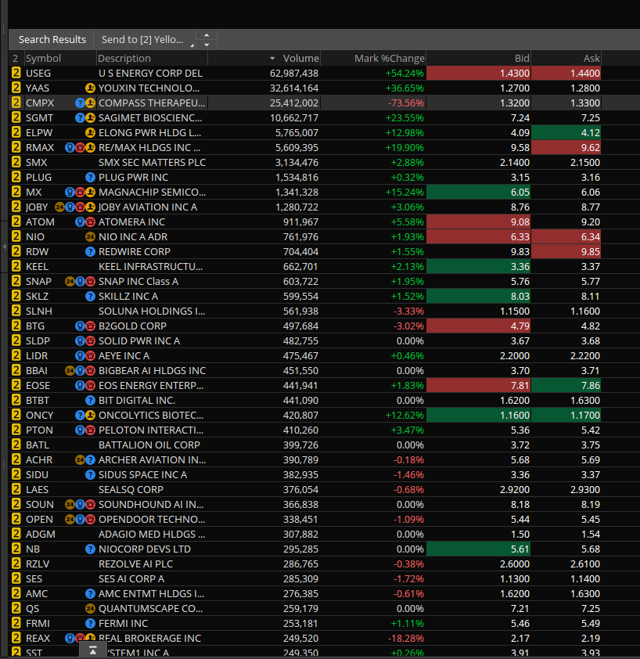
Task: Click the blue question mark icon beside FRMI
Action: click(x=90, y=624)
